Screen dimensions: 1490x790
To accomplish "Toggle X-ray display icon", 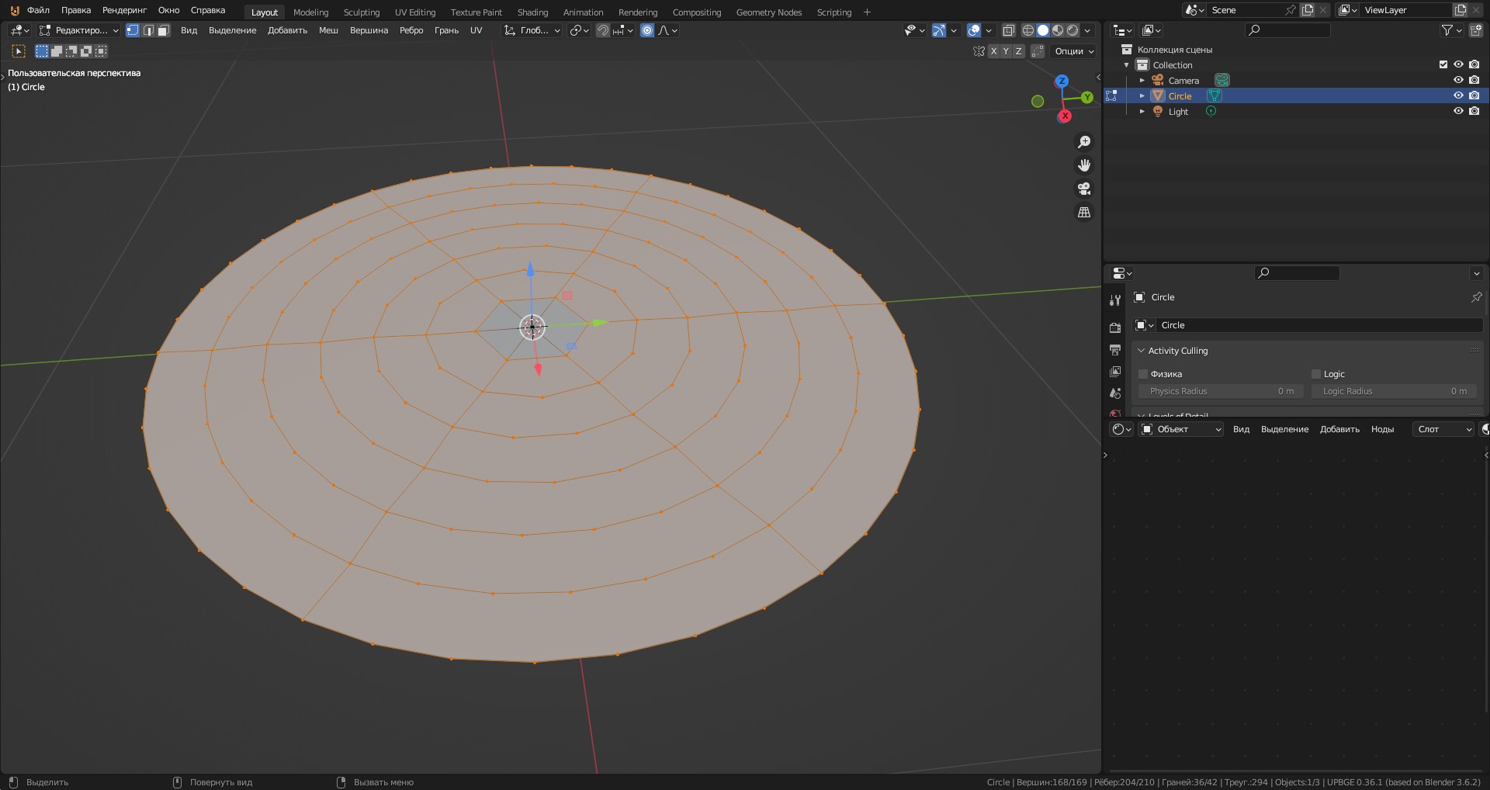I will [x=1008, y=30].
